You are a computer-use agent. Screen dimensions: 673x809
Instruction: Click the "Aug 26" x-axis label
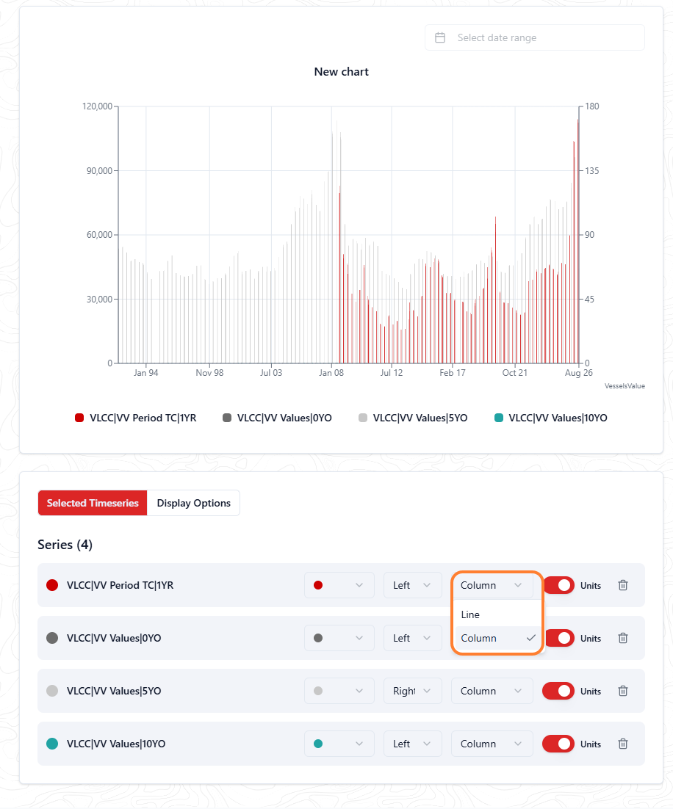578,372
